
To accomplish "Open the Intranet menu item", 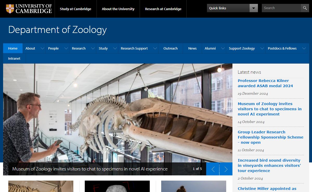I will [x=14, y=59].
